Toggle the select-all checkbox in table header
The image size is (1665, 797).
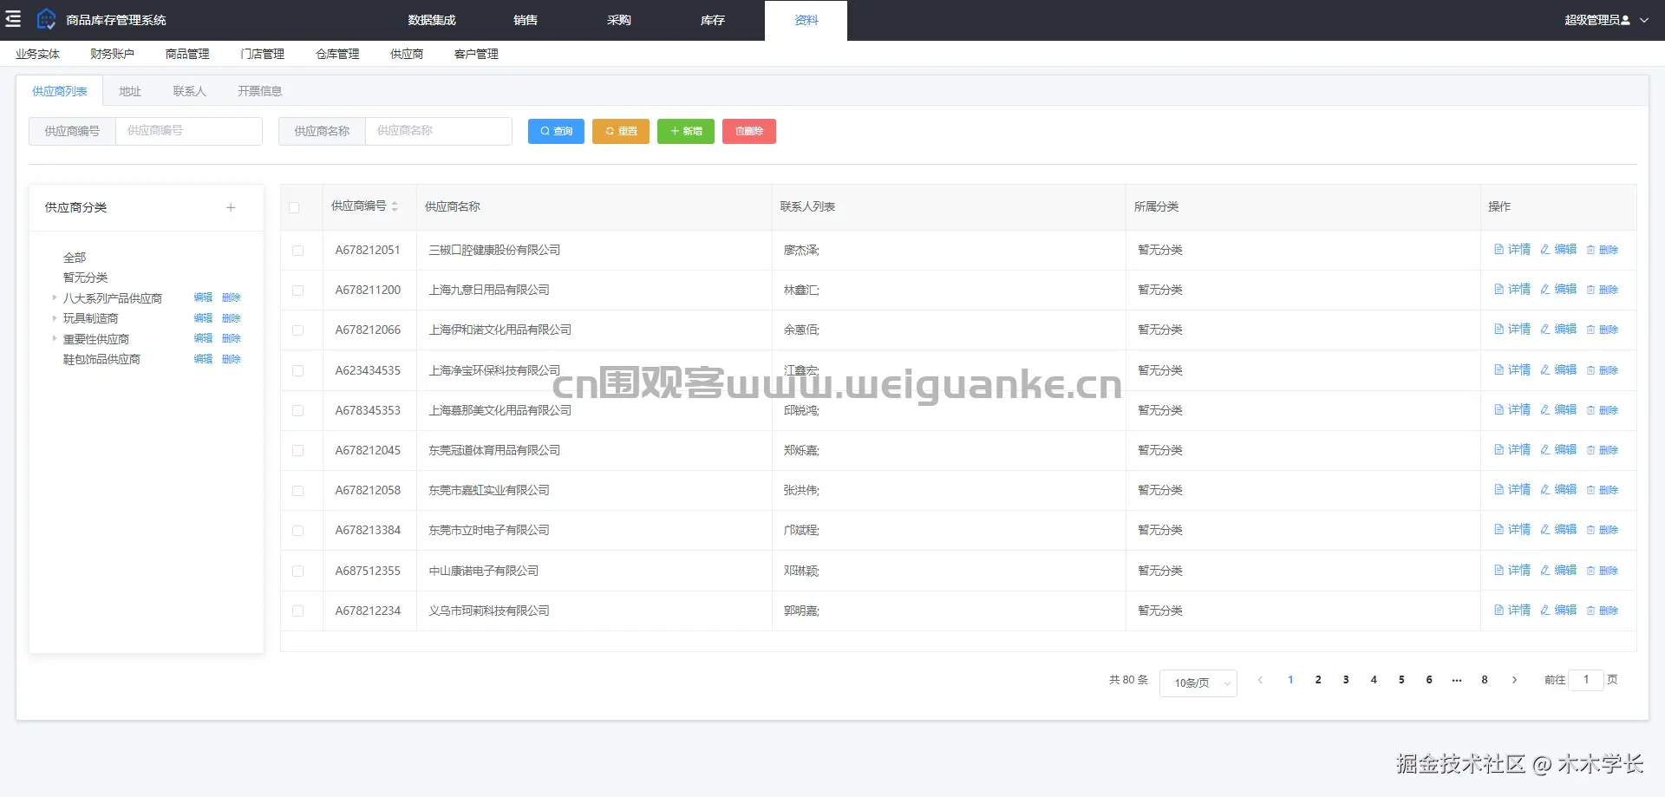point(294,207)
